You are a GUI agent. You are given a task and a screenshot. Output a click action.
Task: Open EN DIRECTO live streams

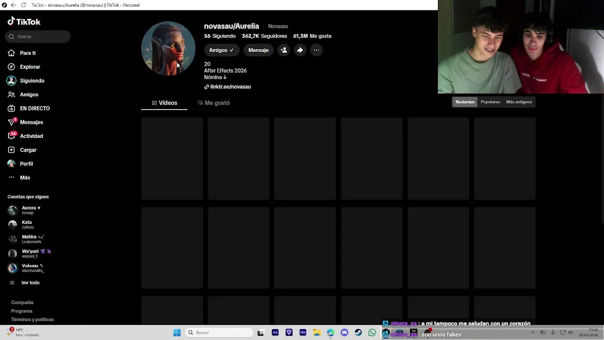pyautogui.click(x=34, y=108)
